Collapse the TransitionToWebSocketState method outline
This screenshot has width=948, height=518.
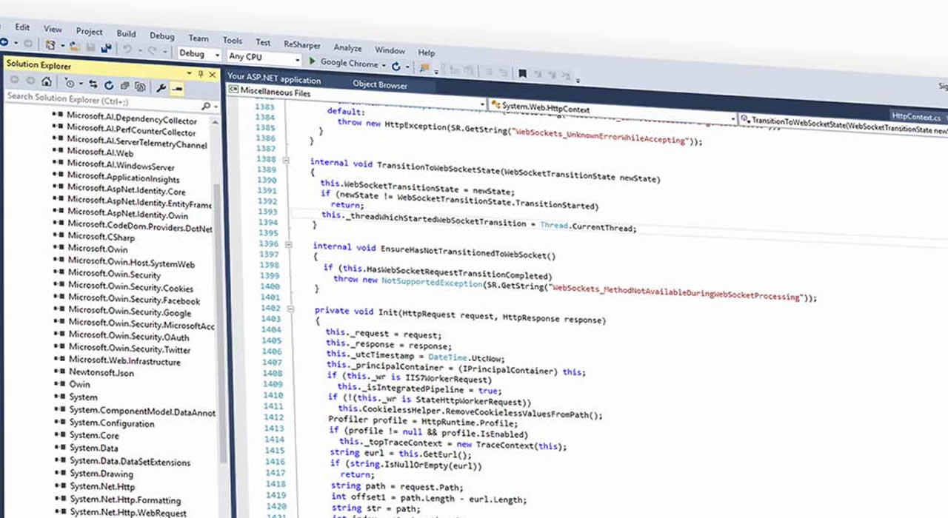286,159
